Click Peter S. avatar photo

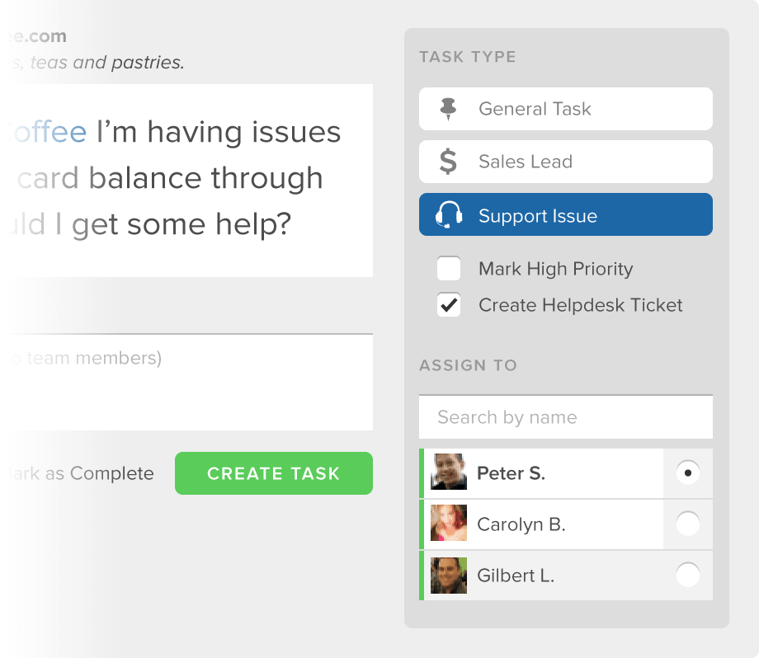pos(449,472)
